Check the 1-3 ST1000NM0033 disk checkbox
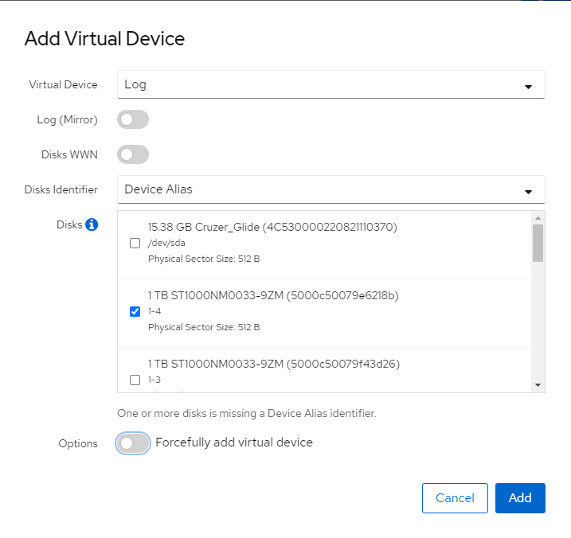This screenshot has width=571, height=538. click(135, 380)
